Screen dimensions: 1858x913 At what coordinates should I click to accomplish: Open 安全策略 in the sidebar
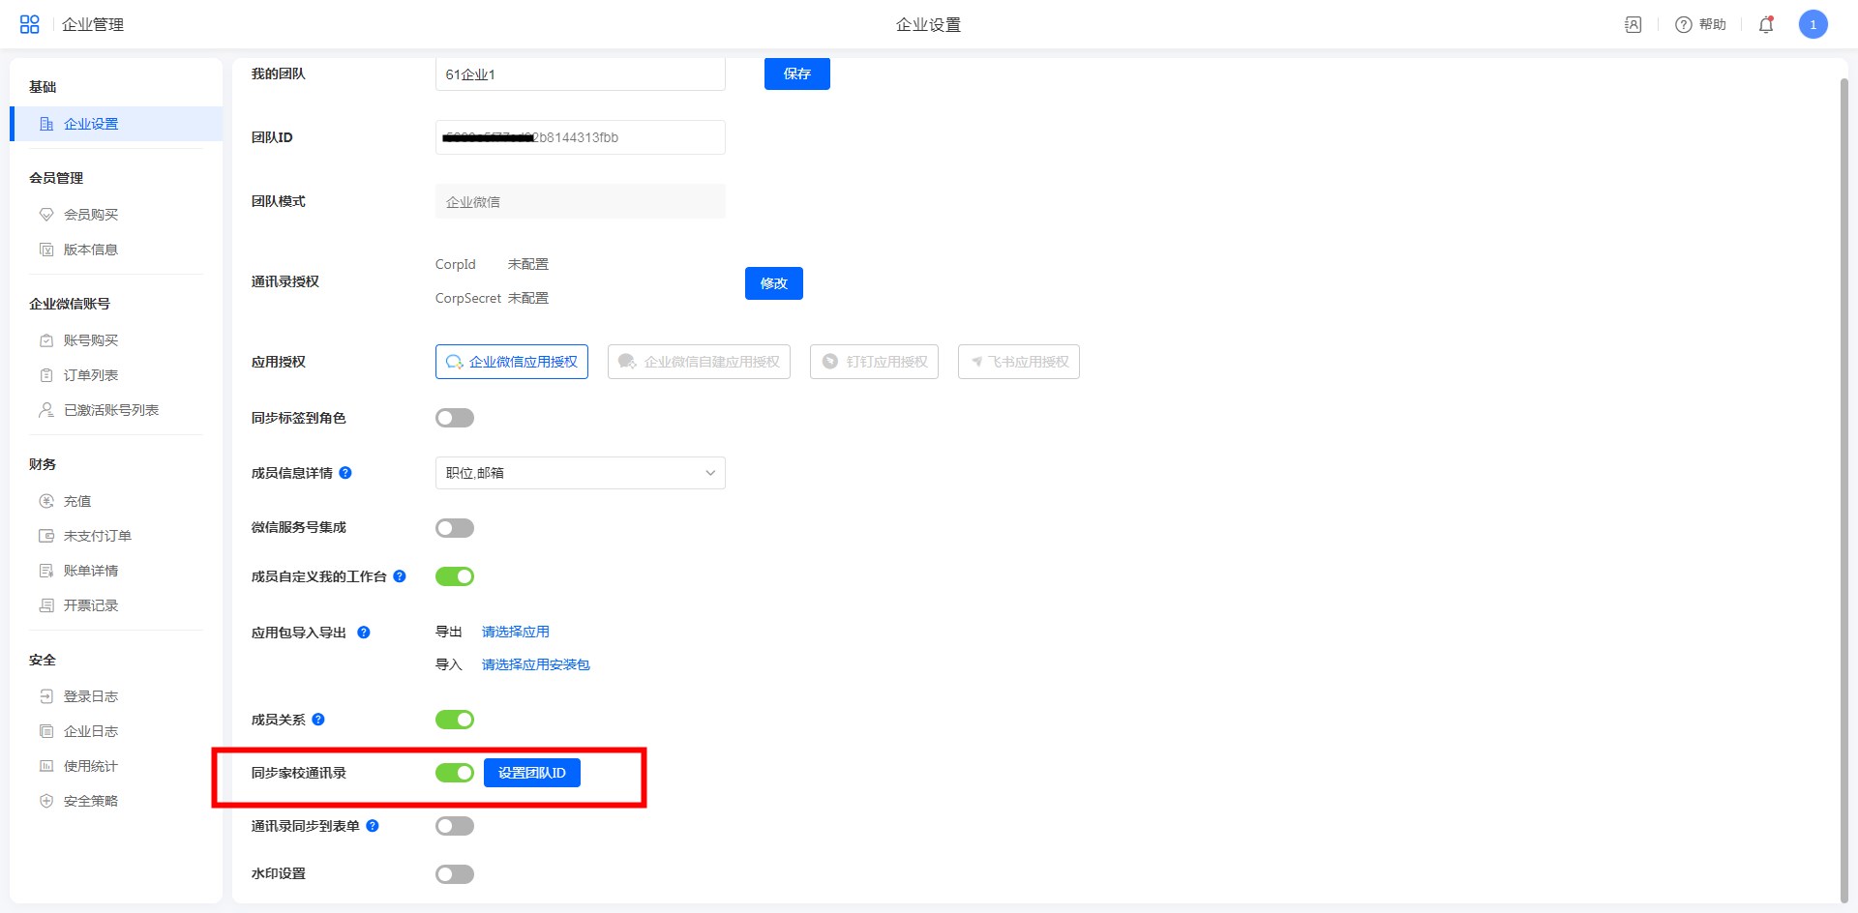tap(90, 801)
